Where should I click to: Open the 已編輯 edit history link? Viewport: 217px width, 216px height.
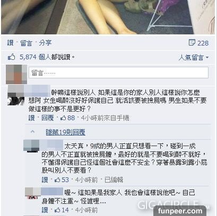(x=114, y=180)
